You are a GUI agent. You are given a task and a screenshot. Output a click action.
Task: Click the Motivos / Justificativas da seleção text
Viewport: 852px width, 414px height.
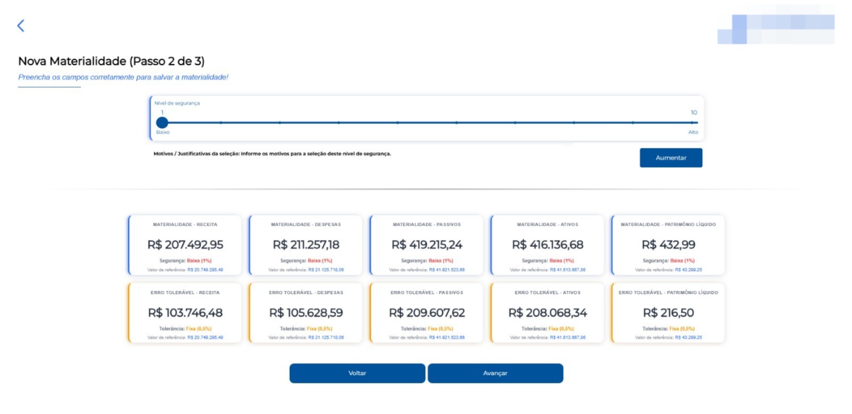[x=272, y=153]
